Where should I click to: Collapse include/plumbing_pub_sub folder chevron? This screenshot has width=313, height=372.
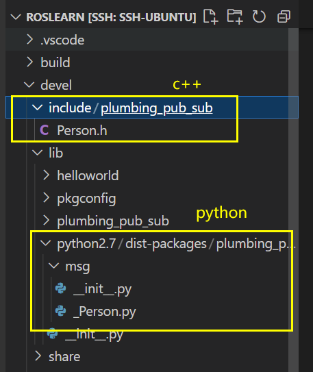(x=38, y=108)
